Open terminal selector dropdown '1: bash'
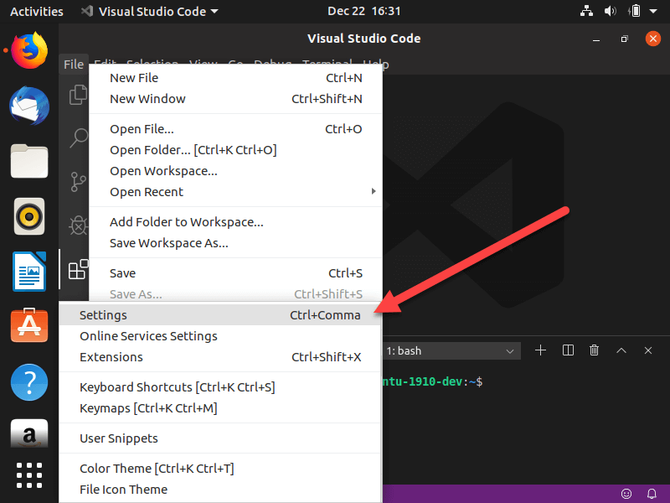Viewport: 670px width, 503px height. click(x=451, y=350)
